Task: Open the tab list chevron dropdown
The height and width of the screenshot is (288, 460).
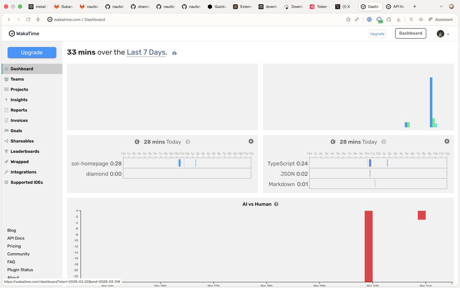Action: click(441, 7)
